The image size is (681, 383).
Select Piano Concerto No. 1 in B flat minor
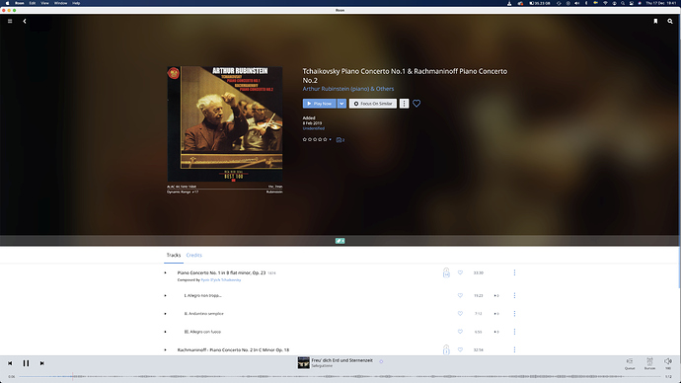[221, 272]
